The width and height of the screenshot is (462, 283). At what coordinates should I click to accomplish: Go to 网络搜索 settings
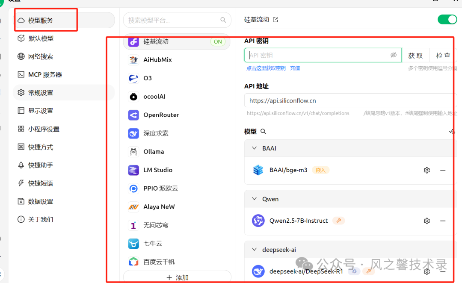64,56
